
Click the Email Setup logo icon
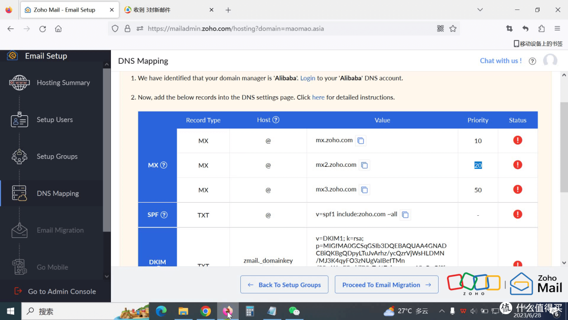[x=12, y=56]
